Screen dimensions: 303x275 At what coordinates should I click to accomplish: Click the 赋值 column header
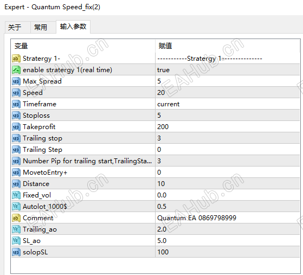tap(228, 46)
